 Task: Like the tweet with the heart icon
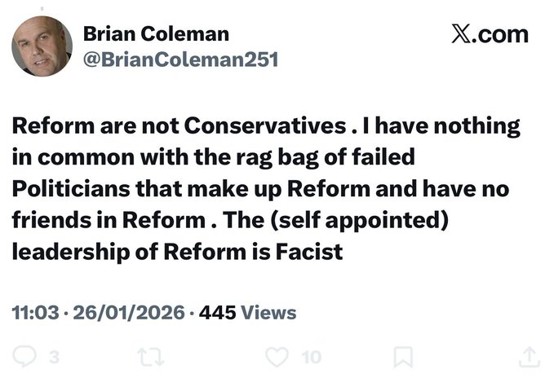click(x=280, y=355)
